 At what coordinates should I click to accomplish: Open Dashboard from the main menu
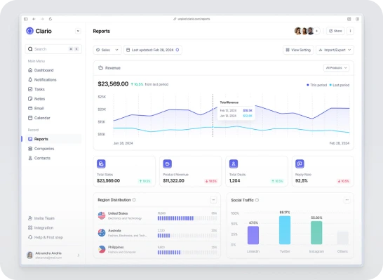pos(53,70)
